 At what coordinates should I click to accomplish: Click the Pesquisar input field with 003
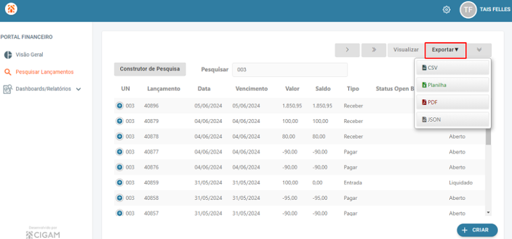click(290, 70)
